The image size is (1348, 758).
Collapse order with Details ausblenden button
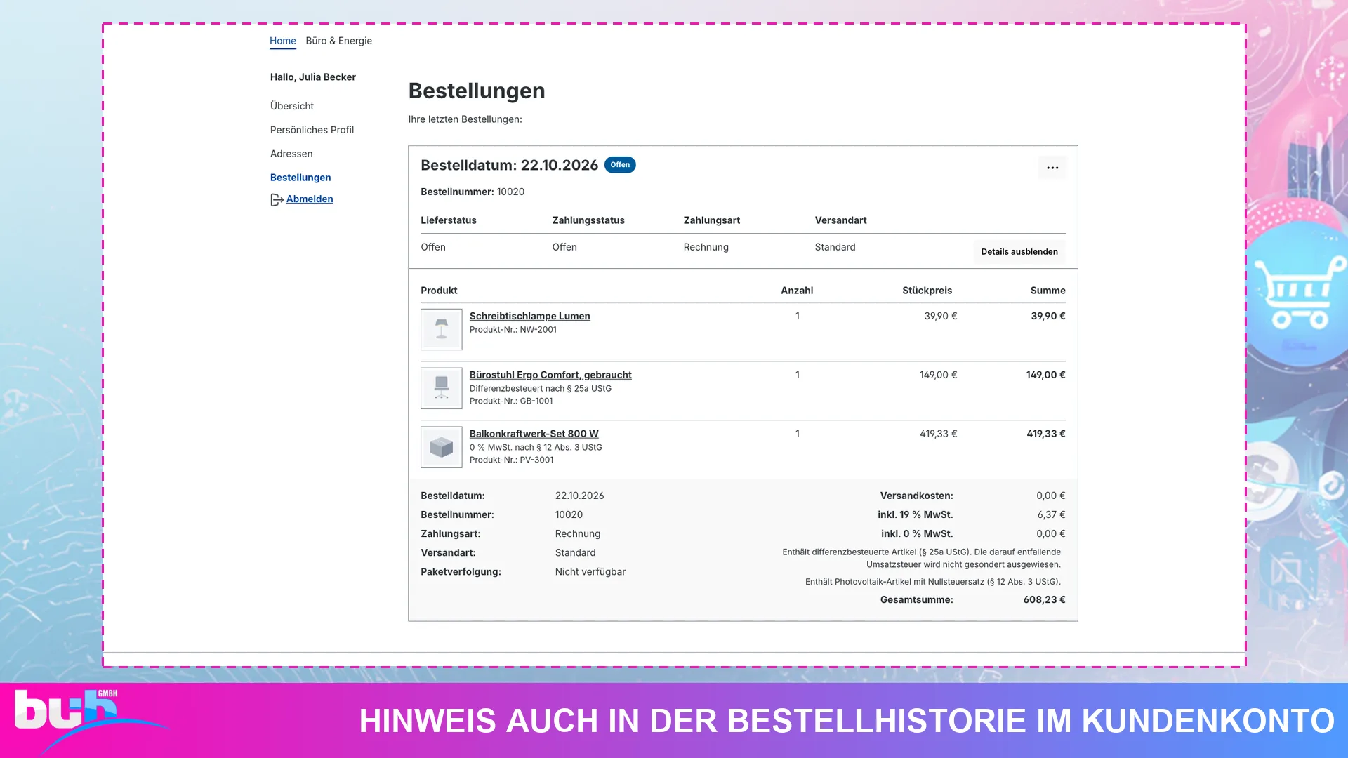pyautogui.click(x=1019, y=252)
